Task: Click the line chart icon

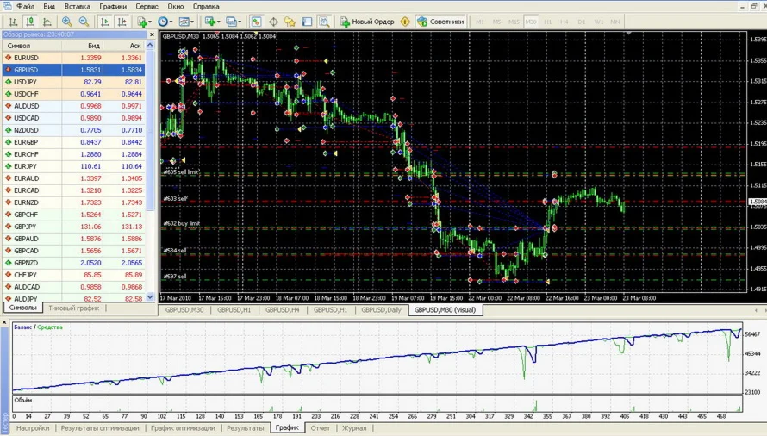Action: (47, 22)
